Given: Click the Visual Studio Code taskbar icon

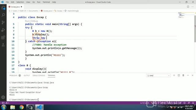Looking at the screenshot, I should [40, 107].
